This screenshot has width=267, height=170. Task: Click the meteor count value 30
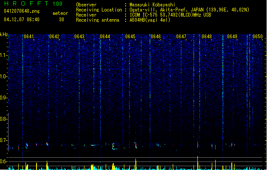[62, 20]
